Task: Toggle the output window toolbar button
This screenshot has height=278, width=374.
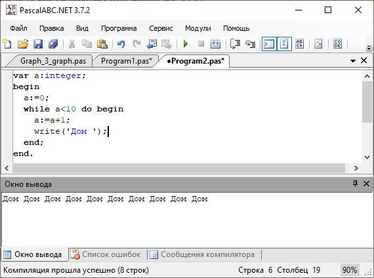Action: (x=269, y=44)
